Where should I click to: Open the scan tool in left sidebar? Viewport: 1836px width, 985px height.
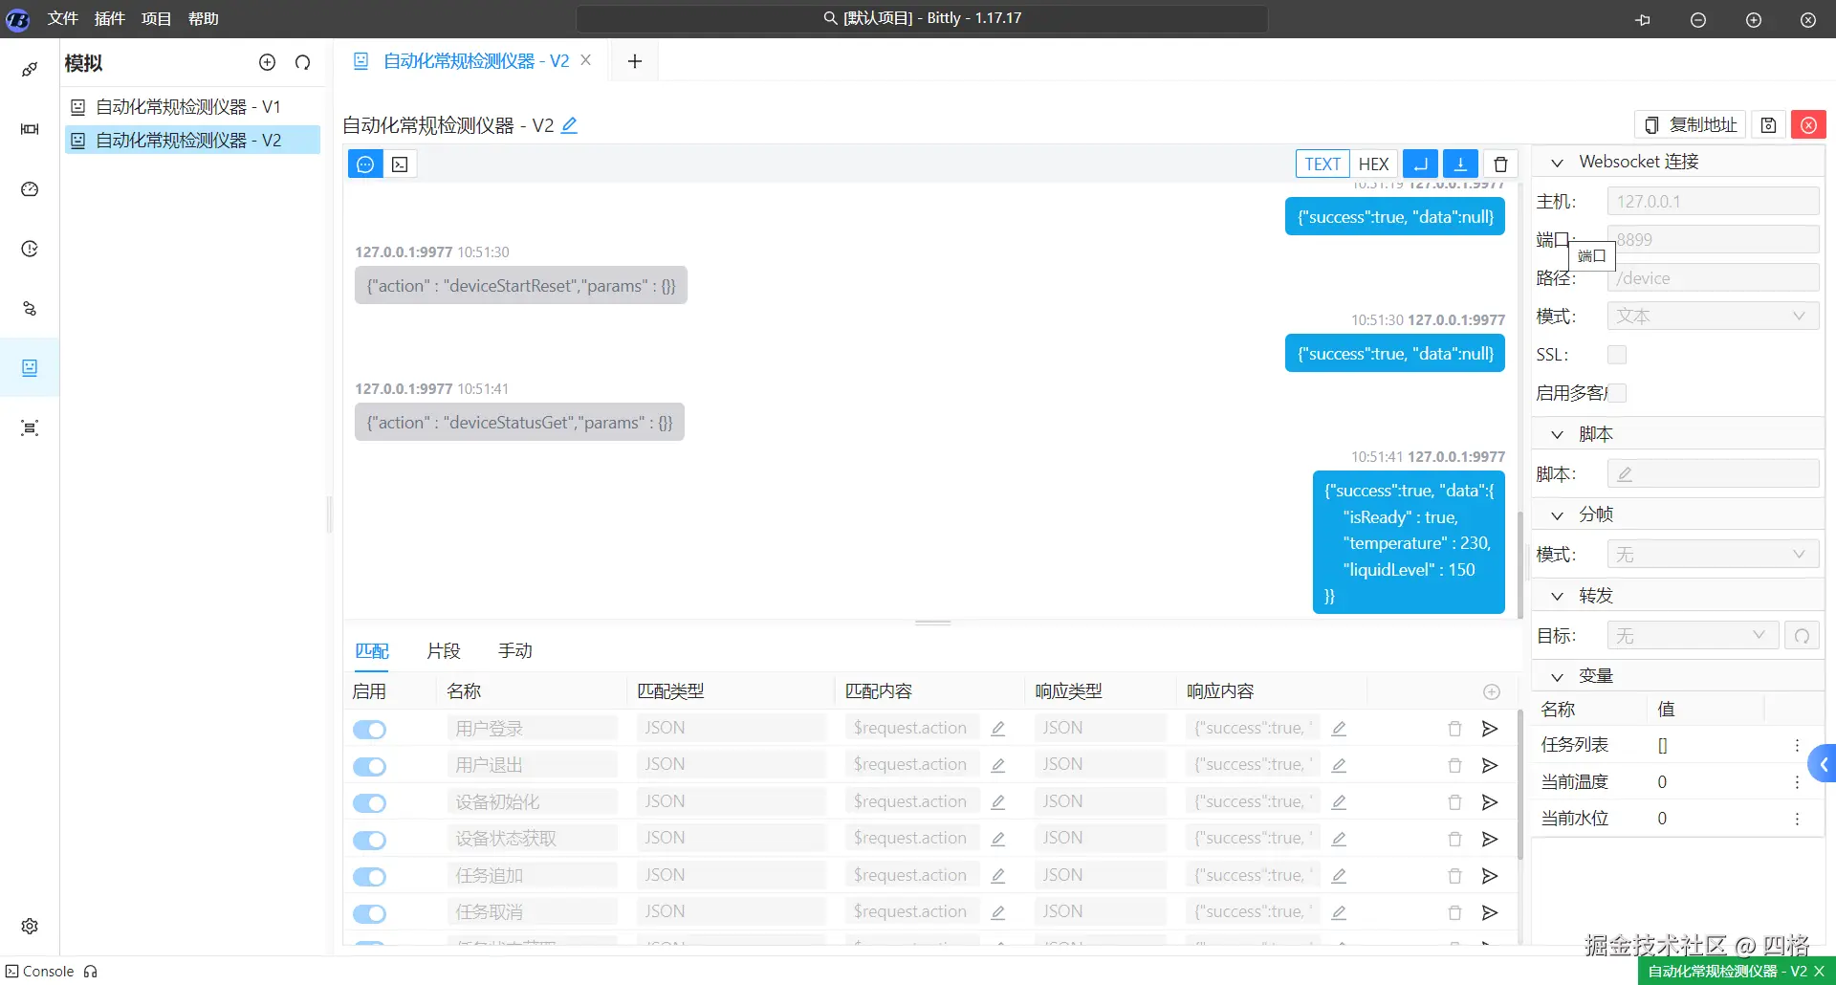[x=30, y=427]
